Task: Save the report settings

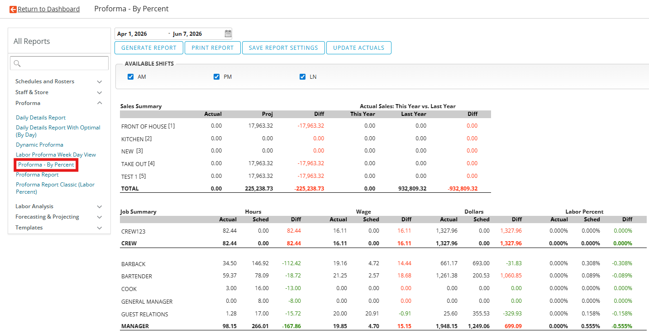Action: coord(283,48)
